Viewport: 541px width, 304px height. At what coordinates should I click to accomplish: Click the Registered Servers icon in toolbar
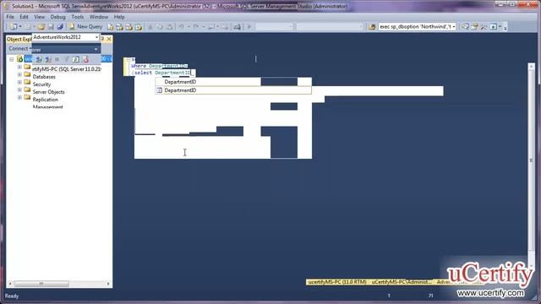coord(466,26)
